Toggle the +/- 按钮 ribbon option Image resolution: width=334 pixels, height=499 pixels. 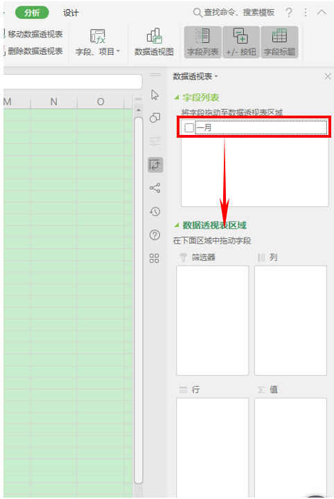pos(241,42)
